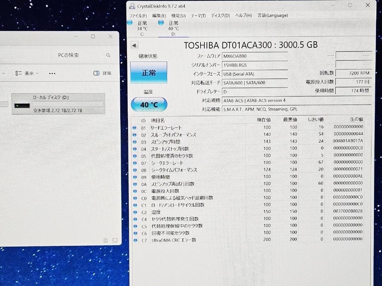The image size is (382, 286).
Task: Click the blue status orb for drive D:
Action: [x=161, y=23]
